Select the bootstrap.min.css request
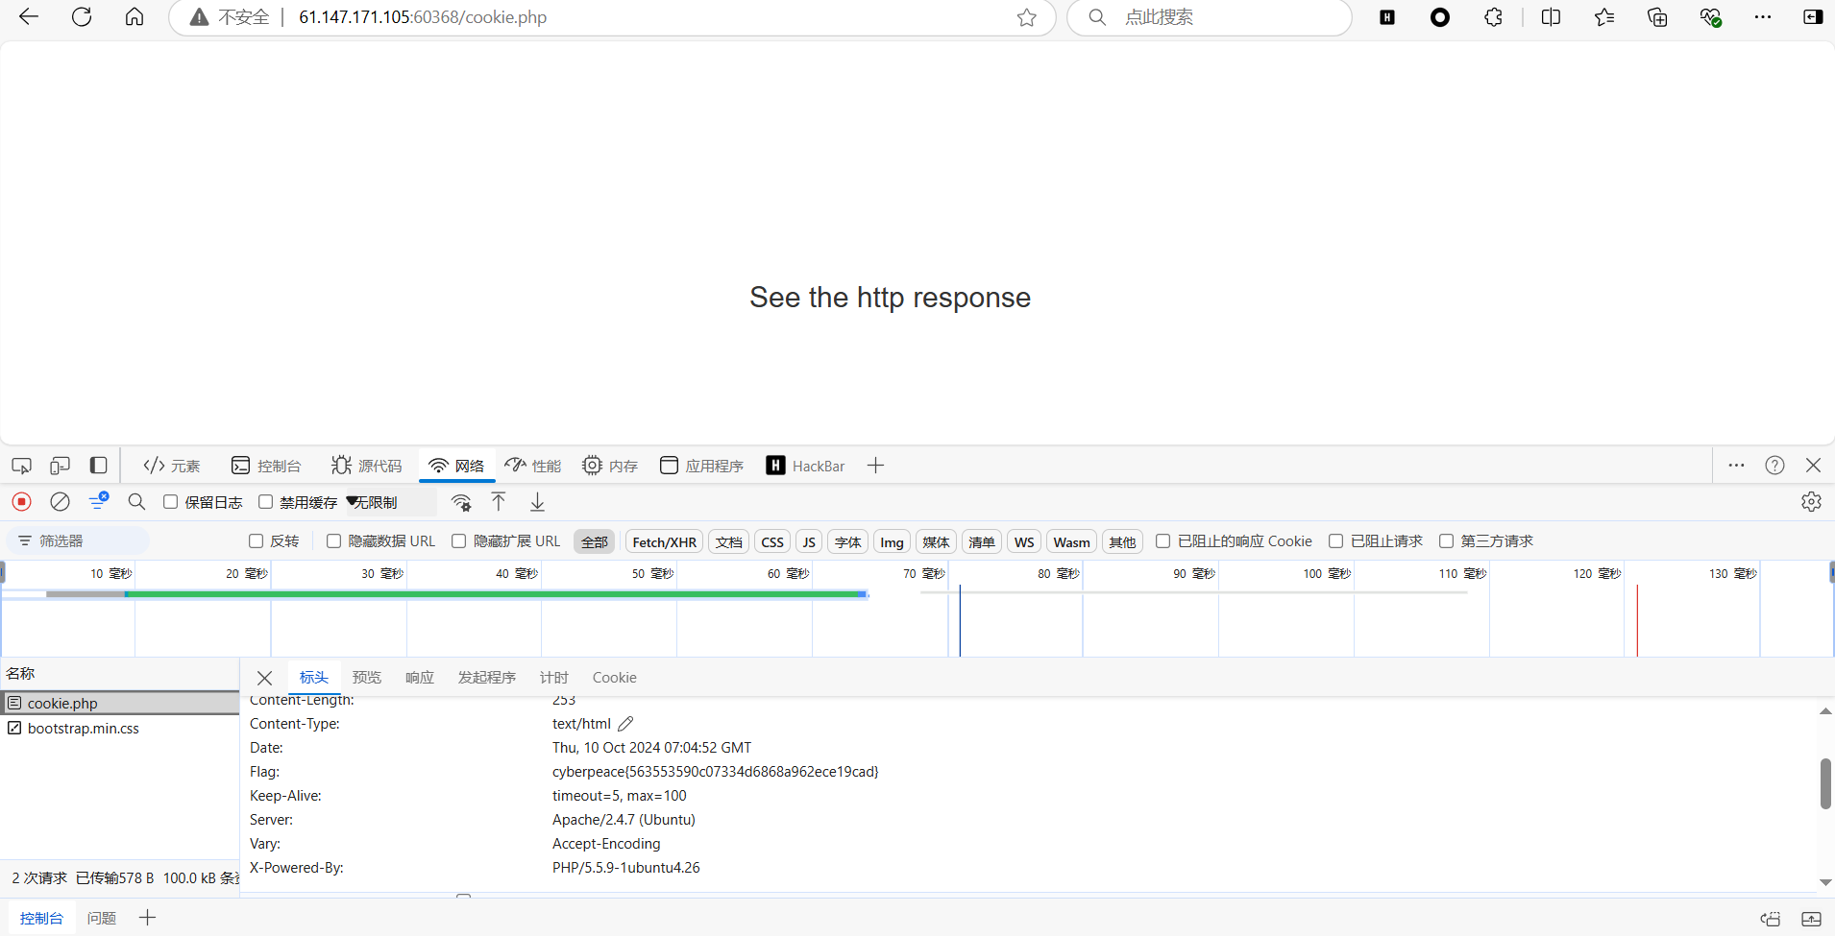1835x936 pixels. (x=120, y=729)
